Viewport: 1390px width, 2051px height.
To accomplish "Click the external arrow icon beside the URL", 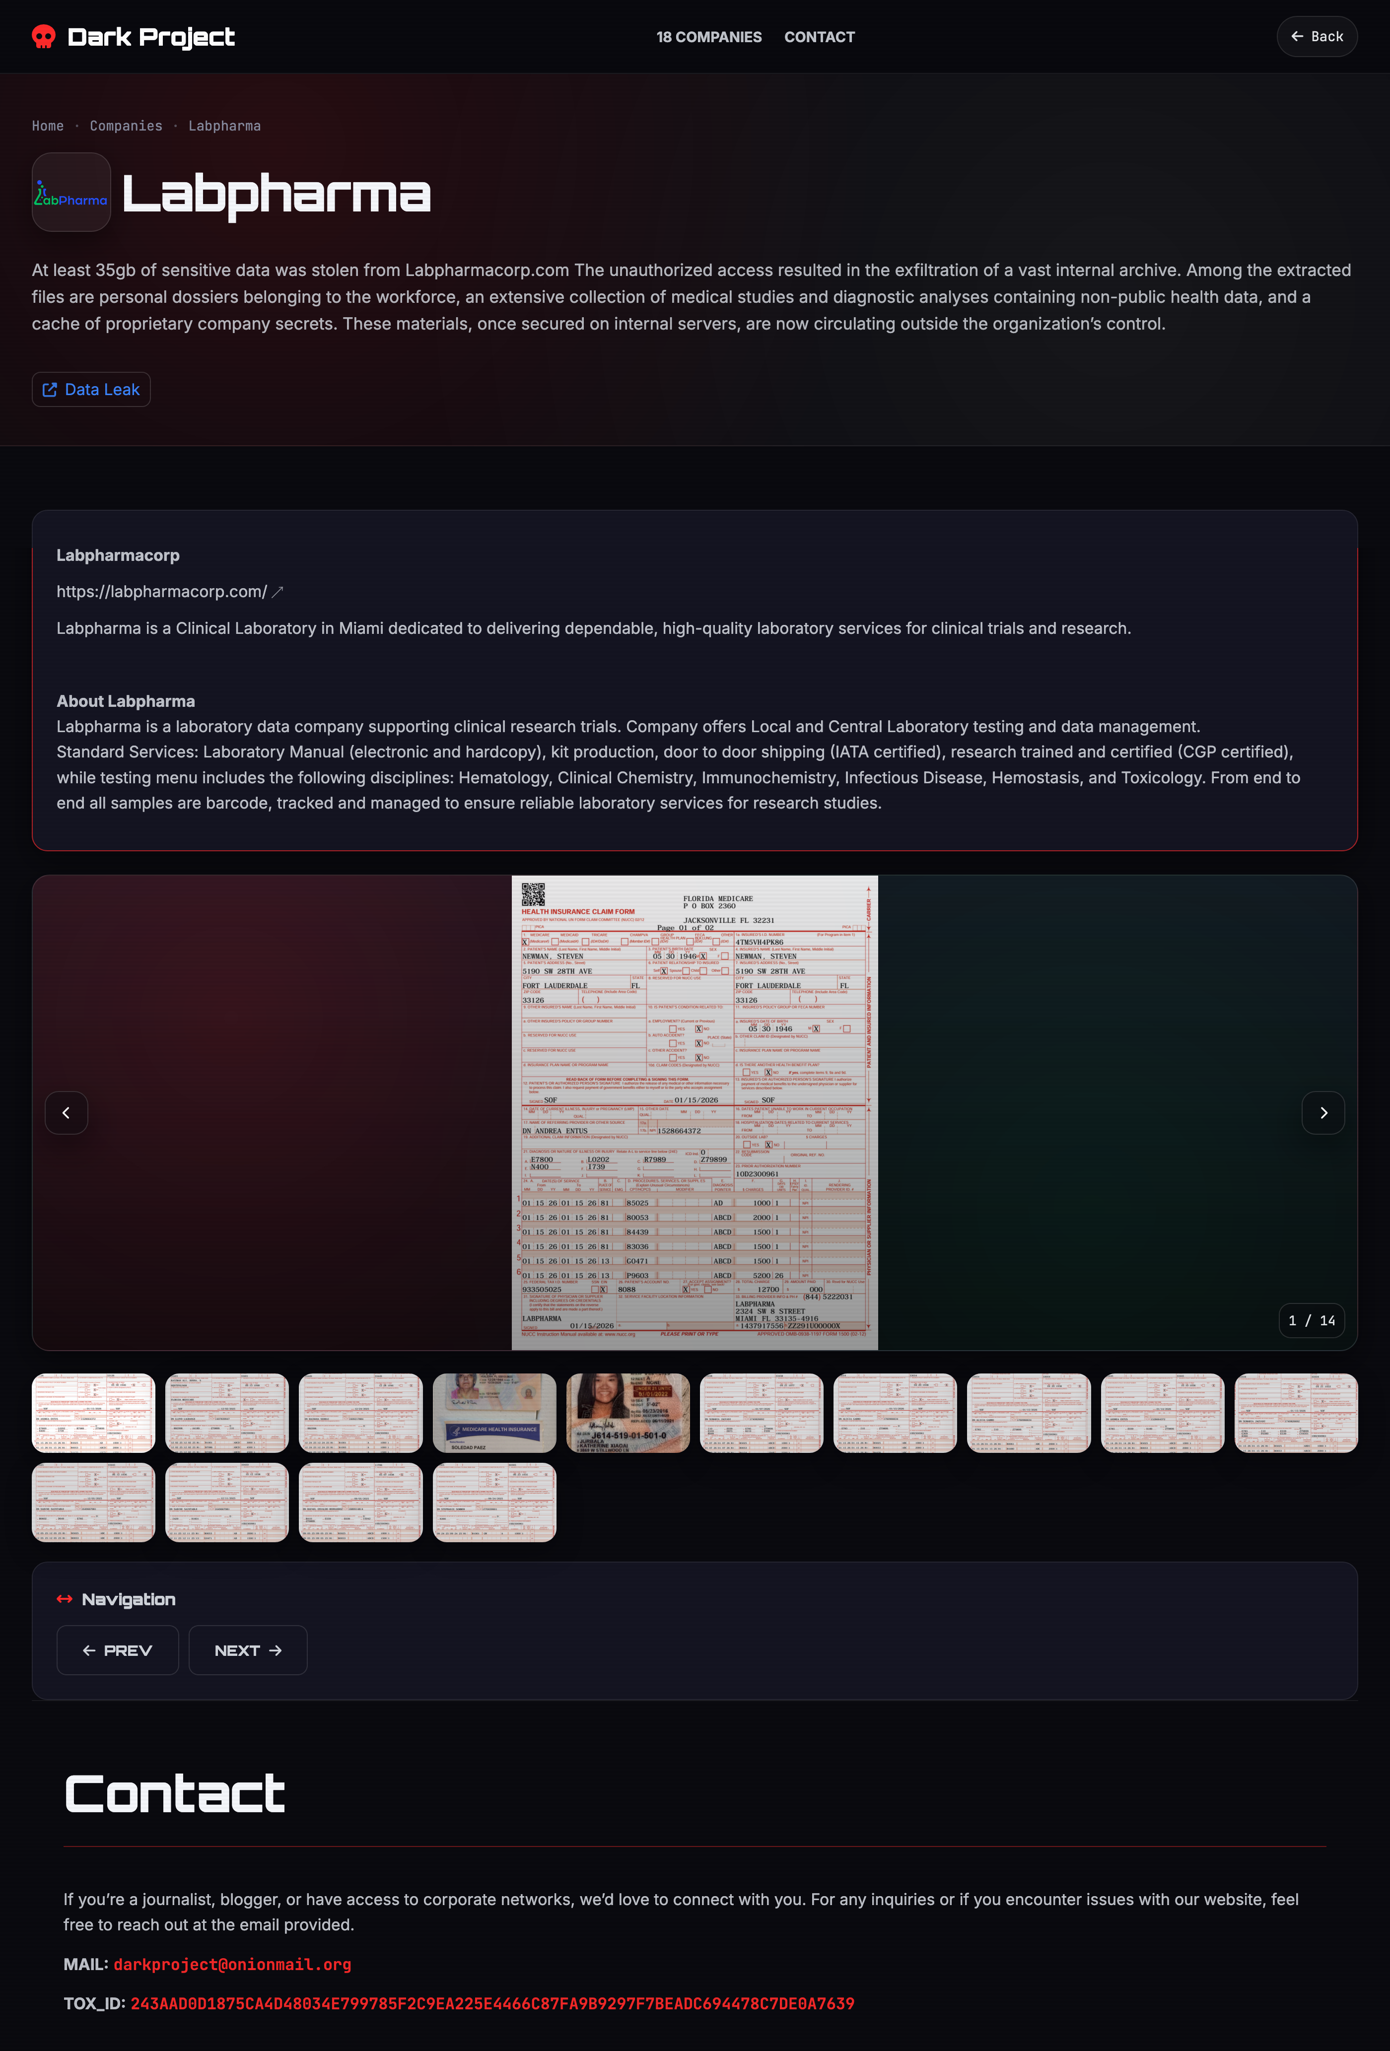I will [x=277, y=592].
